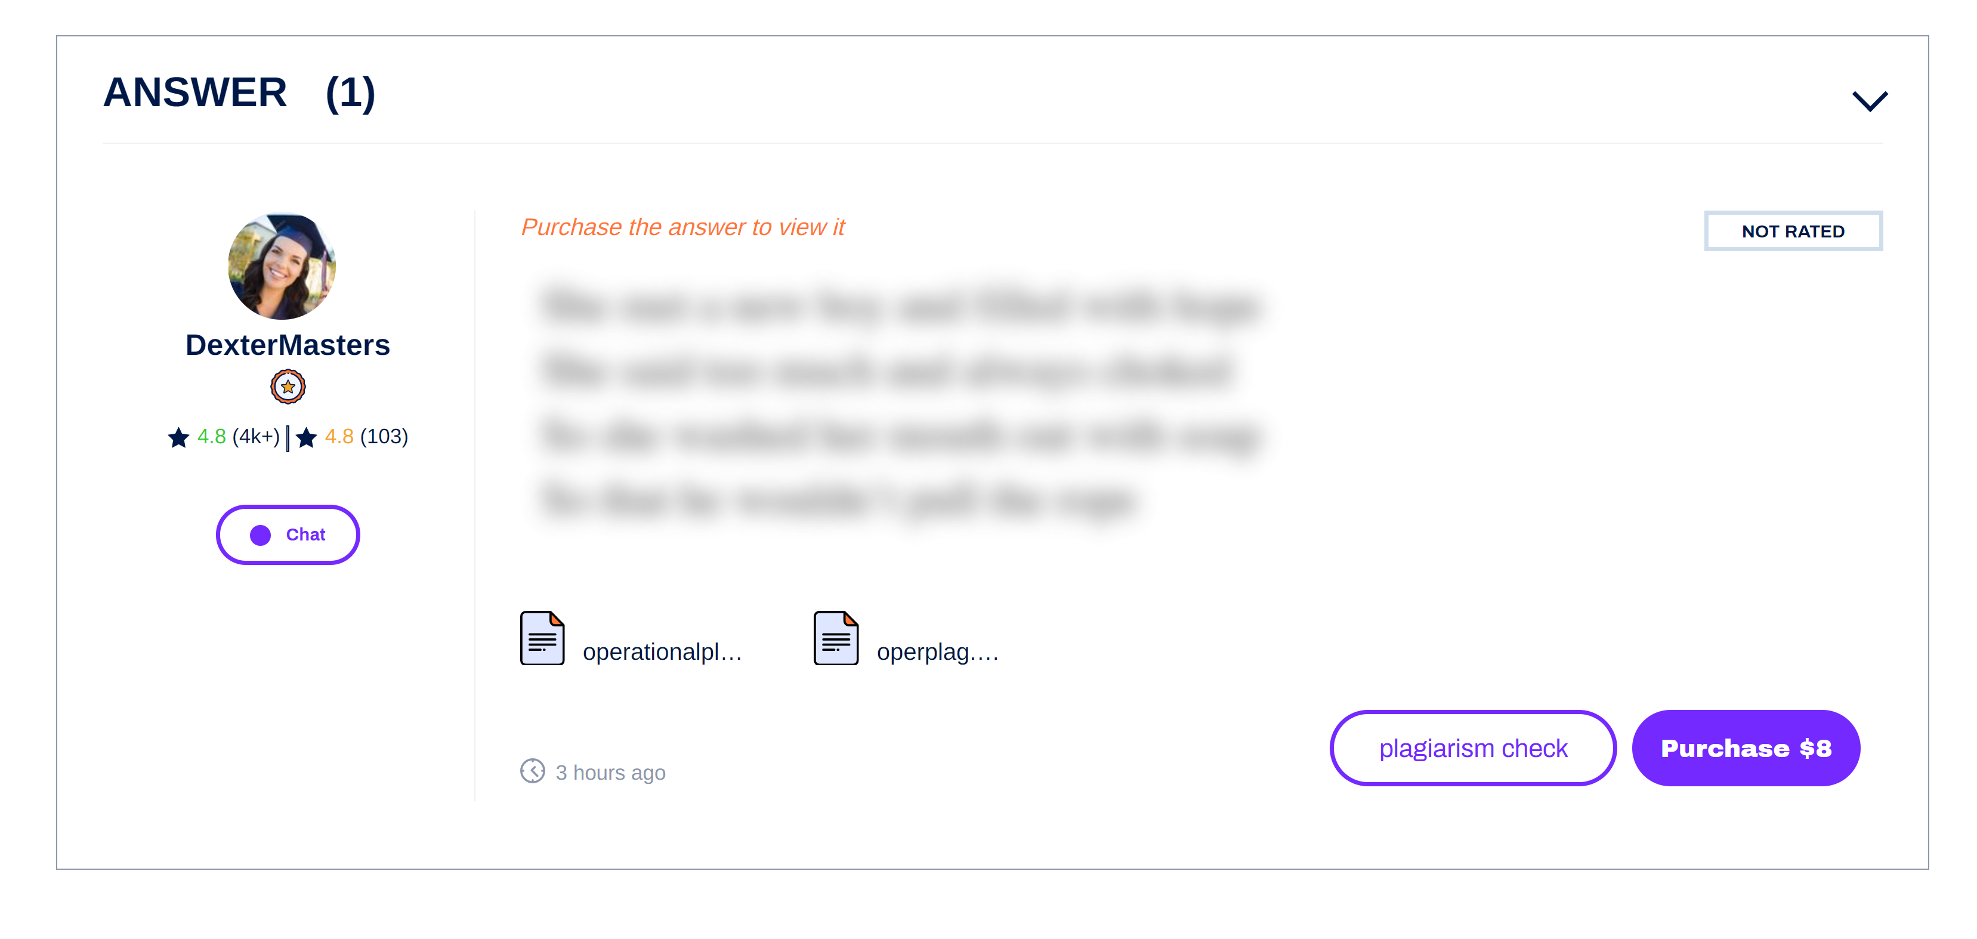Start a Chat with DexterMasters
This screenshot has width=1977, height=939.
(x=288, y=535)
